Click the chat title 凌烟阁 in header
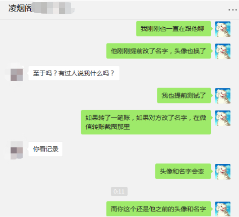Image resolution: width=239 pixels, height=217 pixels. coord(20,8)
